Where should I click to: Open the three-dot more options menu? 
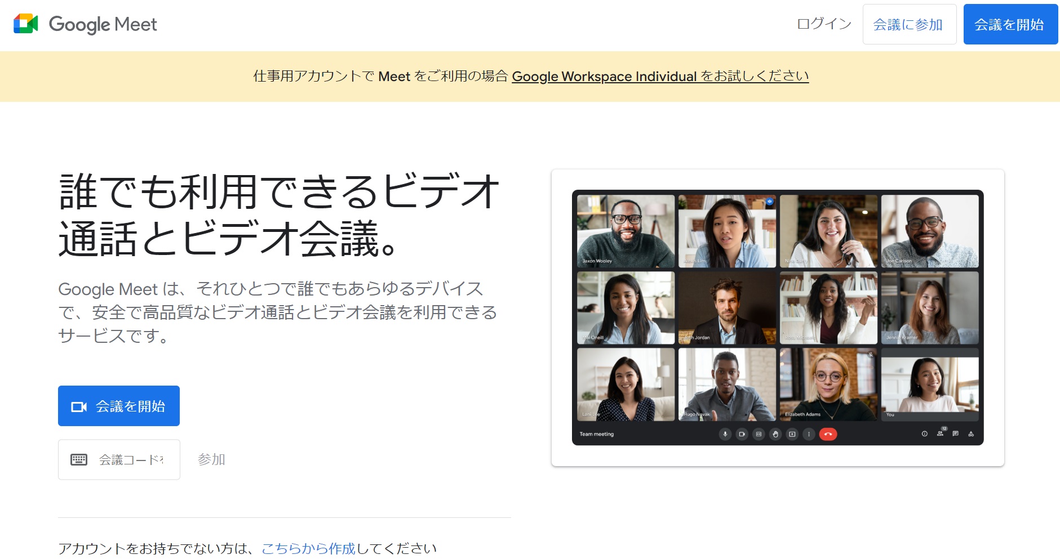809,434
